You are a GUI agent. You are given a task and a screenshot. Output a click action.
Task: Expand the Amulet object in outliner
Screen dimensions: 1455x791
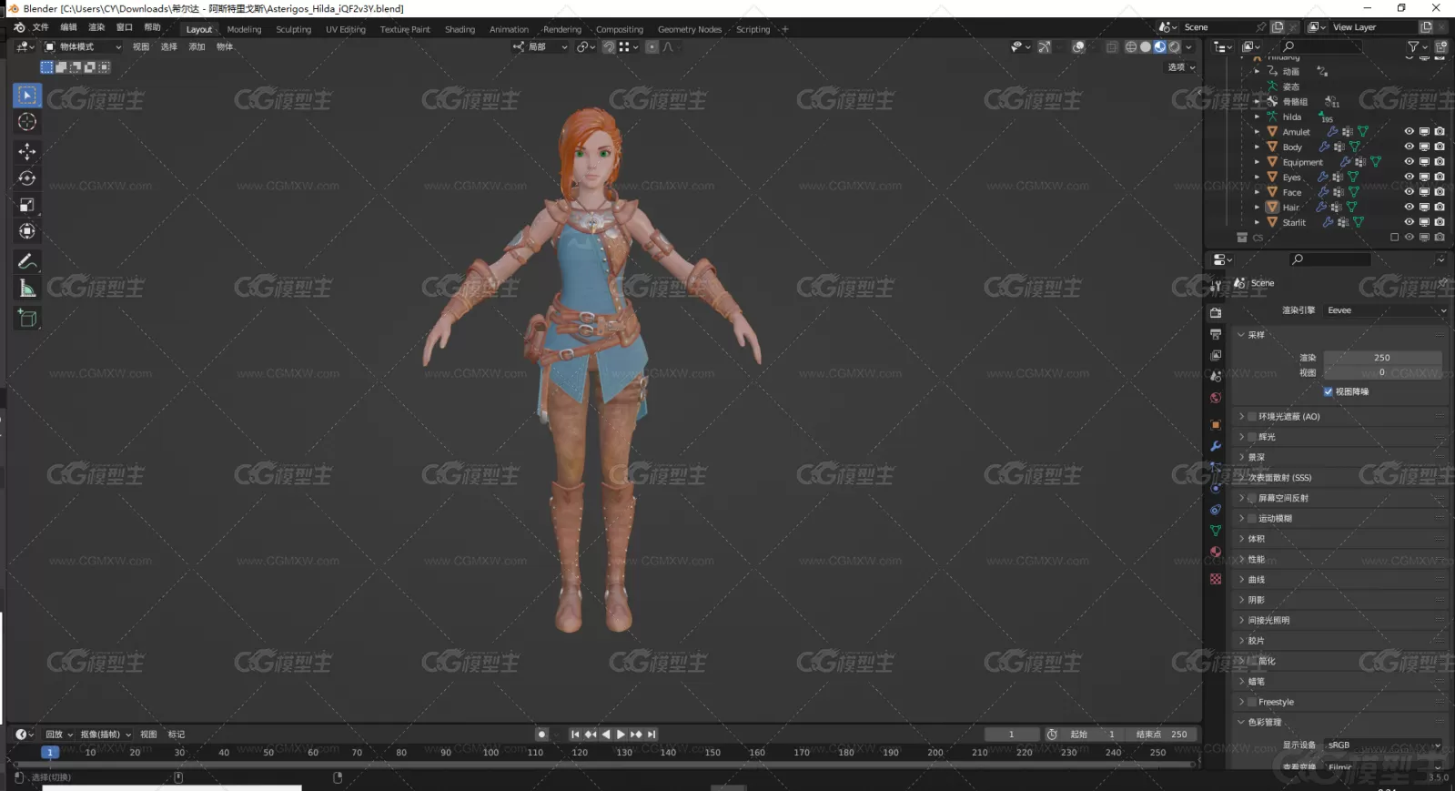(1258, 132)
